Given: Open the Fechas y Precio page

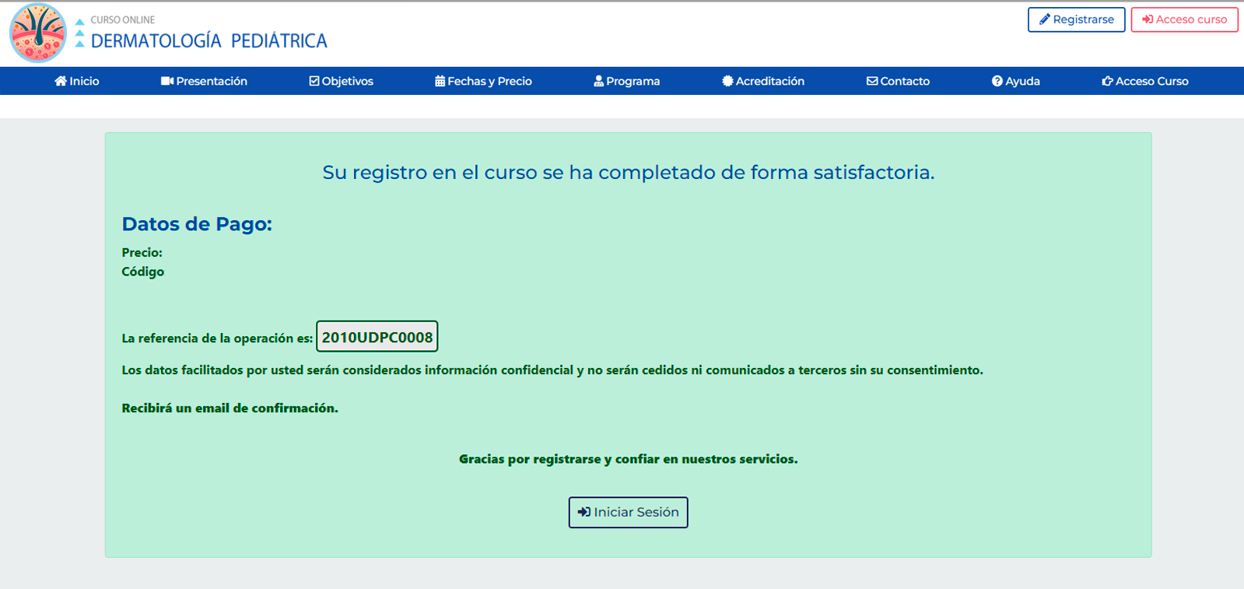Looking at the screenshot, I should pyautogui.click(x=489, y=81).
